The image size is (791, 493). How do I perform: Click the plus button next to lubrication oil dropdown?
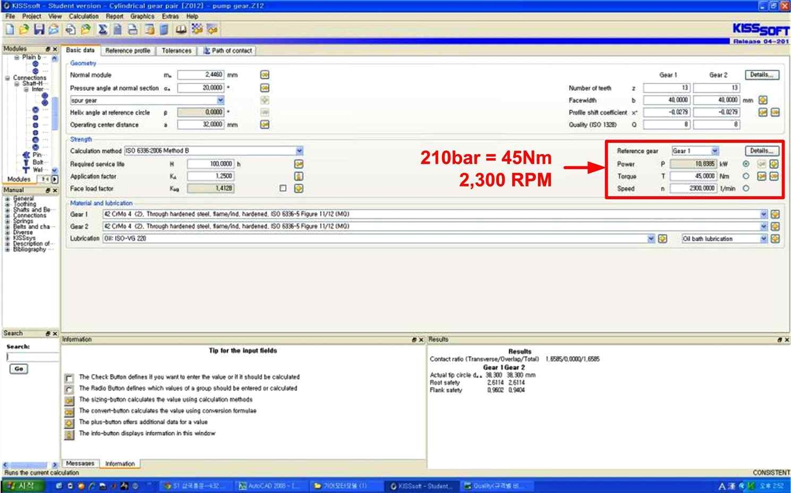[662, 239]
